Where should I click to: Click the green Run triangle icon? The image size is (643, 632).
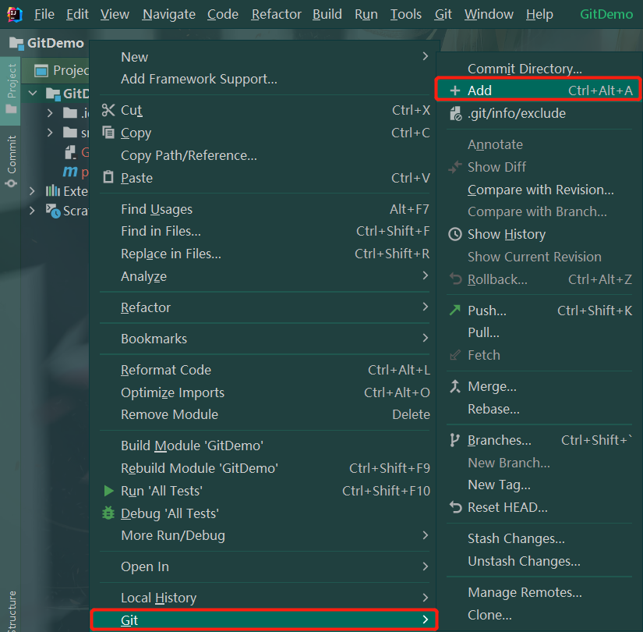(x=108, y=491)
